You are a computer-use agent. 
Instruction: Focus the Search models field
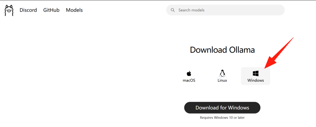pos(225,10)
